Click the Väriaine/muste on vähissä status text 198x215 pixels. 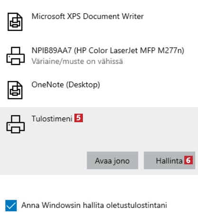point(77,62)
